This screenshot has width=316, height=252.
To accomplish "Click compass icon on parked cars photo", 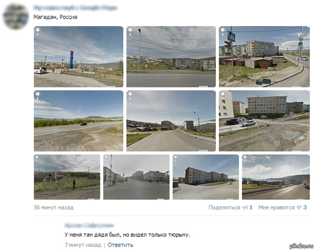I will (x=223, y=94).
